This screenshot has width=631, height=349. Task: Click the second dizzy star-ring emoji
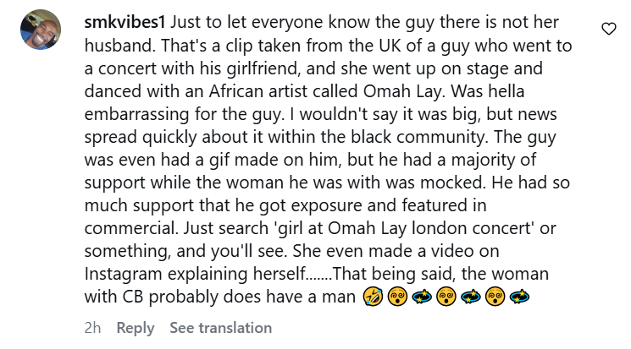(469, 297)
